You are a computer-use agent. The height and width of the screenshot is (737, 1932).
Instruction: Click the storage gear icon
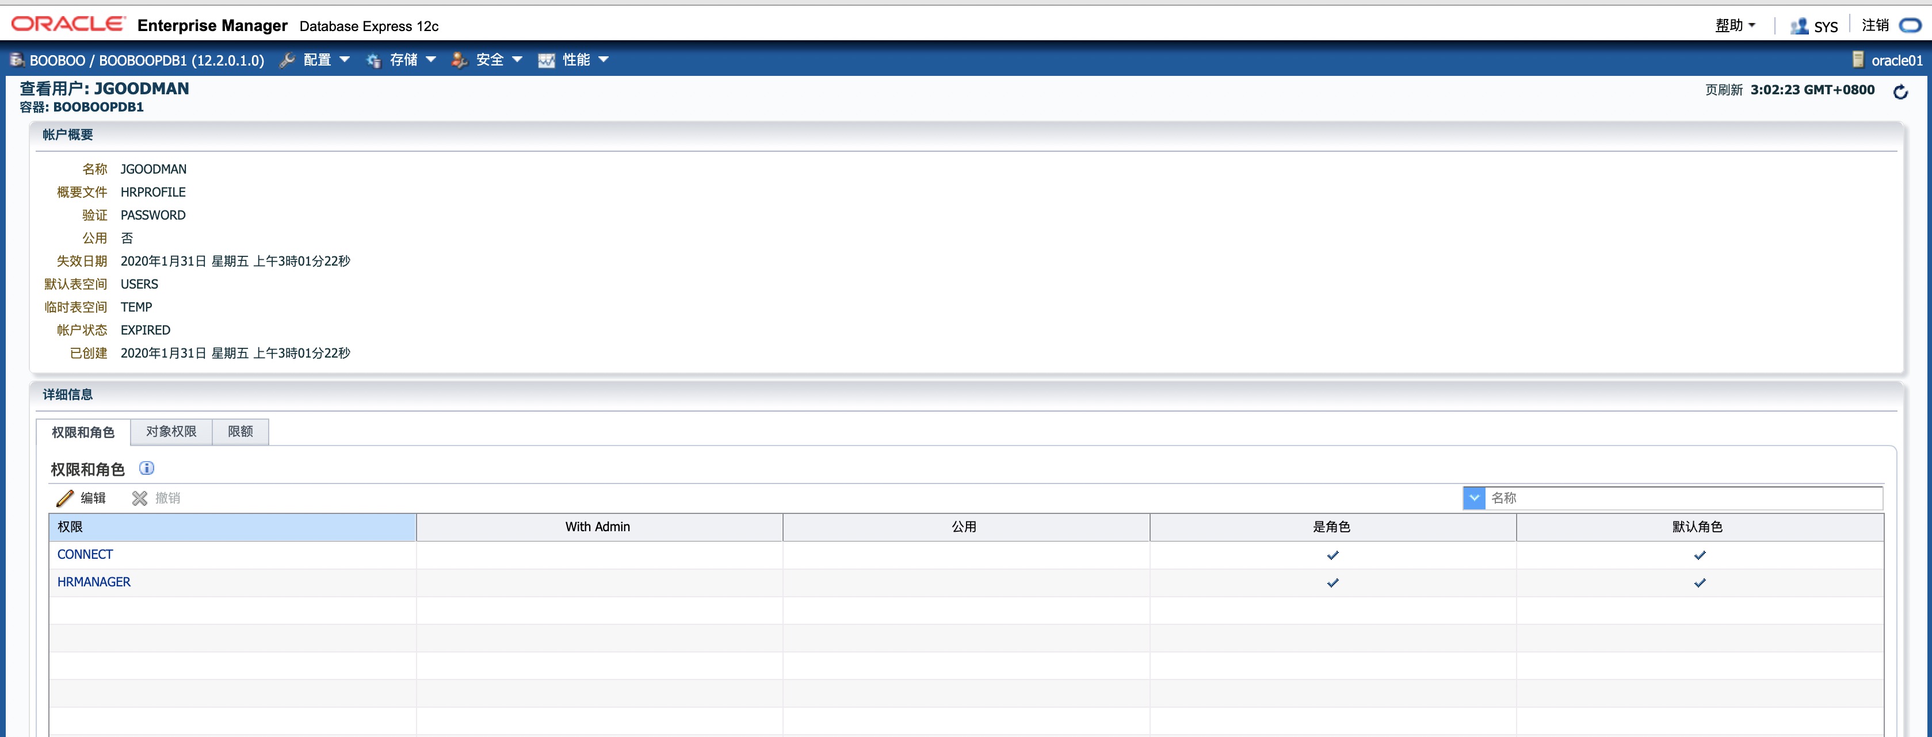point(373,60)
